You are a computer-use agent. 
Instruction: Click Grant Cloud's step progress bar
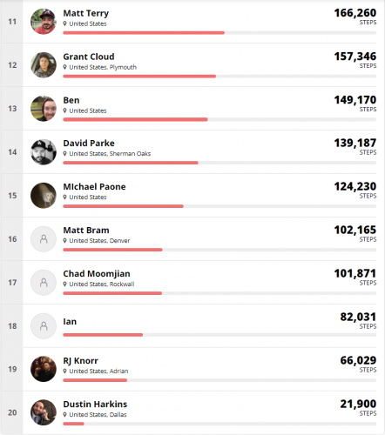(x=220, y=77)
